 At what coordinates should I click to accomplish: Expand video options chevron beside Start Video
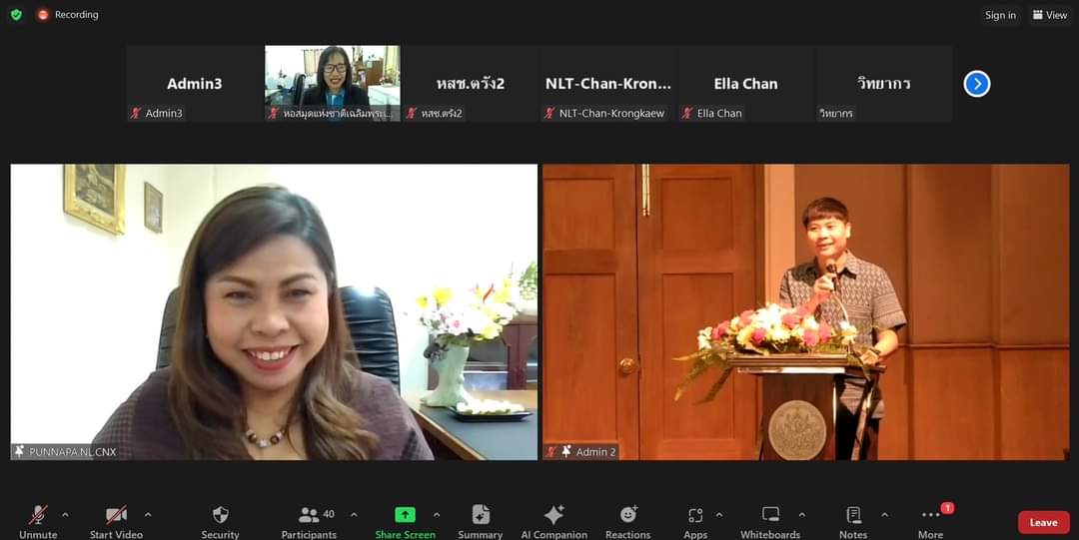pyautogui.click(x=148, y=515)
